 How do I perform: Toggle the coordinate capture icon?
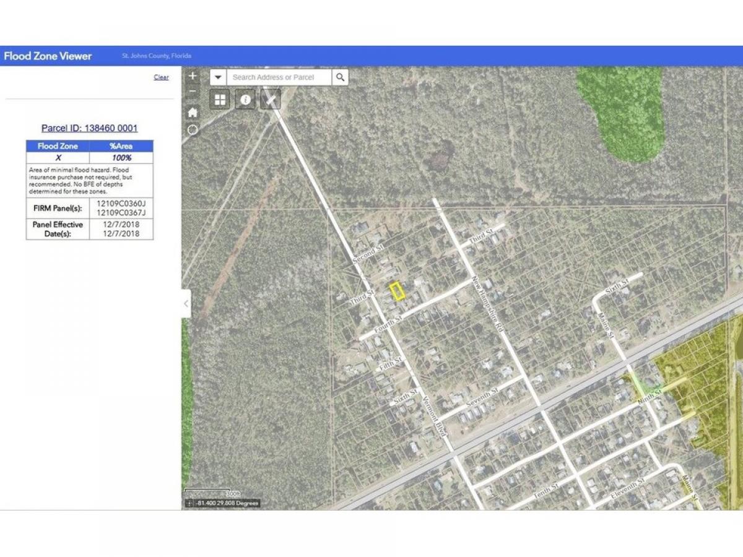pos(189,503)
